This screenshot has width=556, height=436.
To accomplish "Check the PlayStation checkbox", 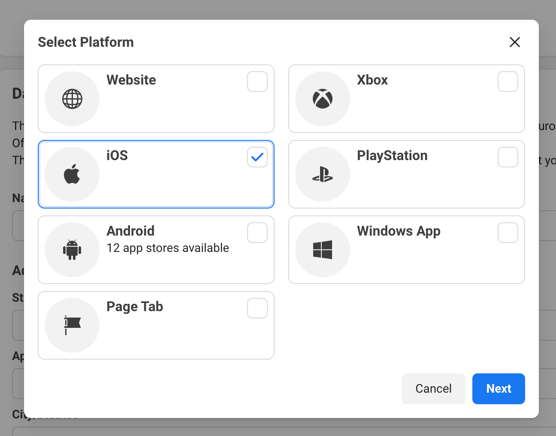I will tap(508, 157).
